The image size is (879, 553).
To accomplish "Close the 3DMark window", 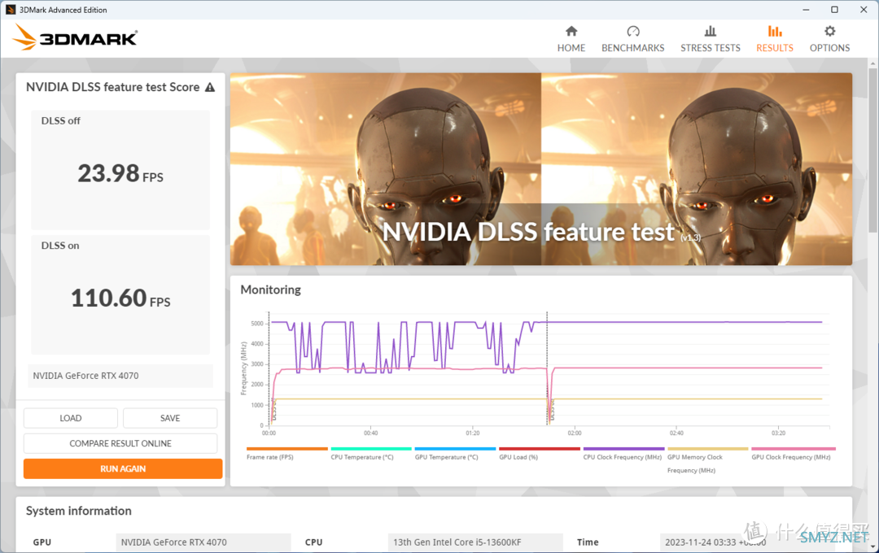I will pyautogui.click(x=864, y=10).
